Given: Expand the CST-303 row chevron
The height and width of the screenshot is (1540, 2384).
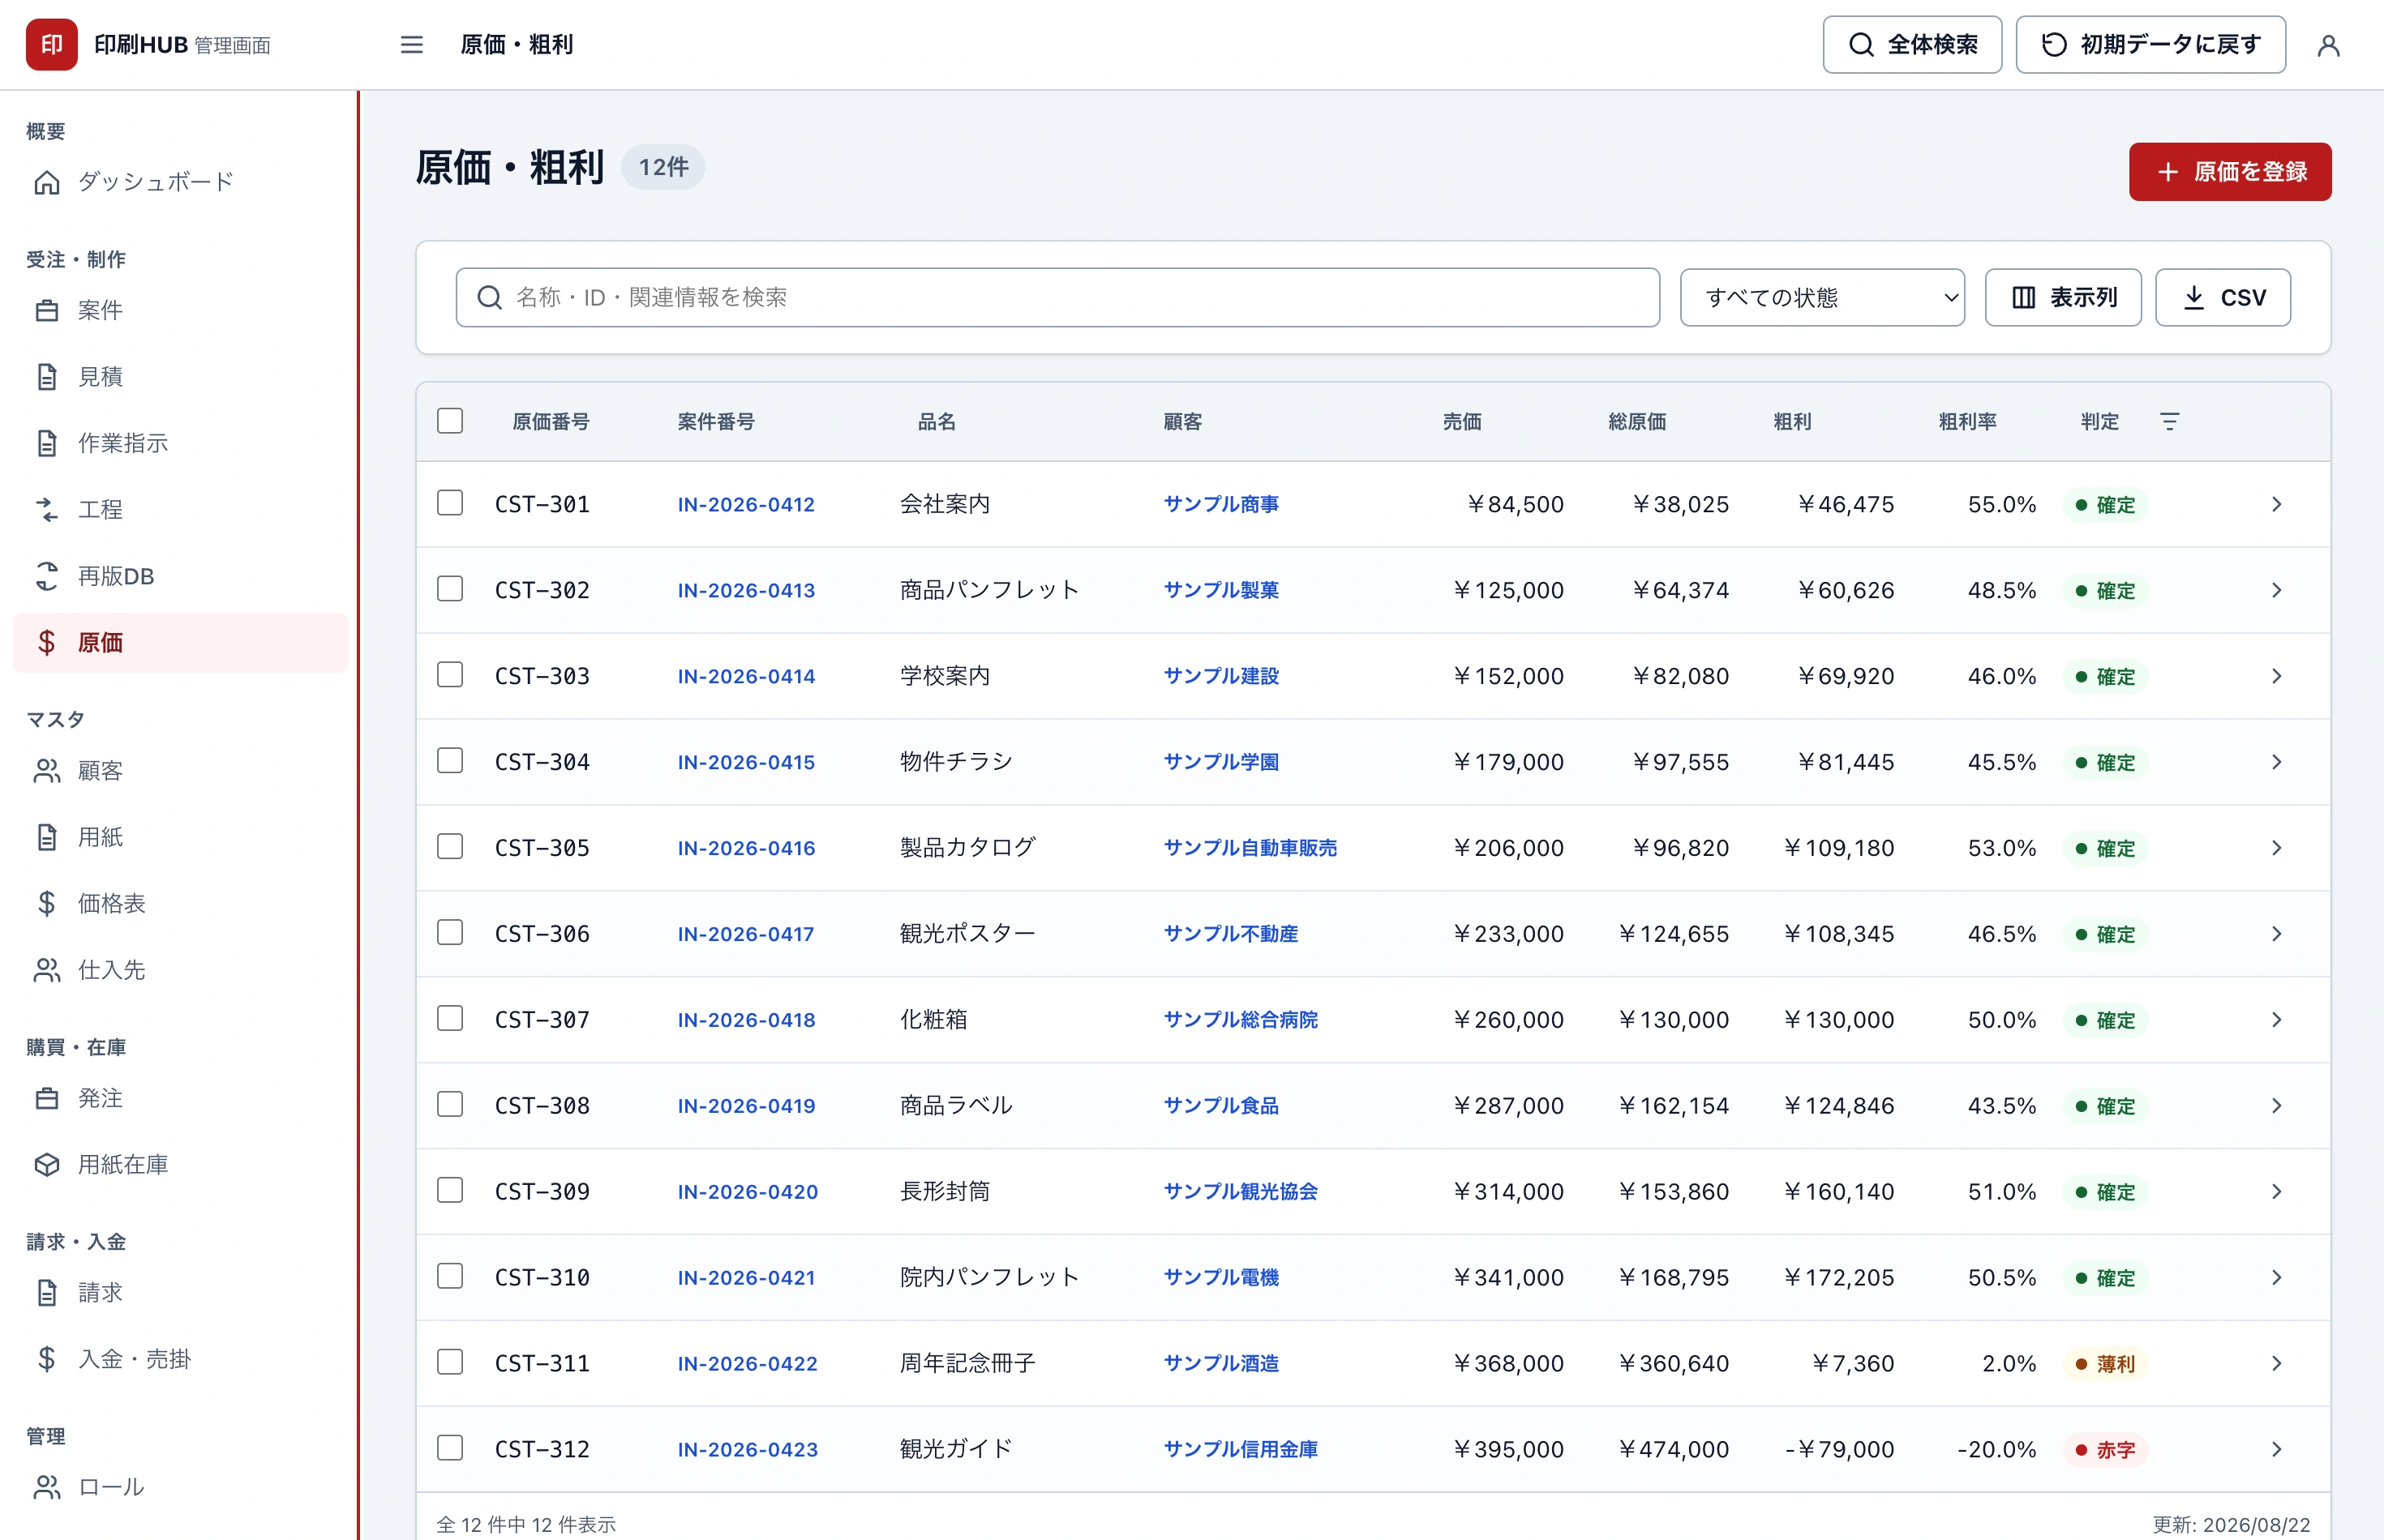Looking at the screenshot, I should click(x=2276, y=677).
